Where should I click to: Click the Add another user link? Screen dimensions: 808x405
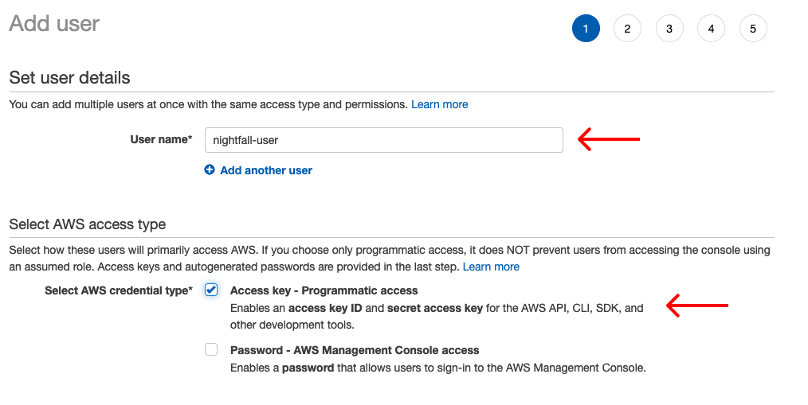tap(266, 170)
